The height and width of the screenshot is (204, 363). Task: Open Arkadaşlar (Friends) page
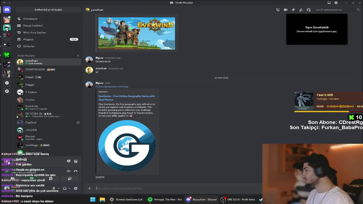tap(48, 19)
